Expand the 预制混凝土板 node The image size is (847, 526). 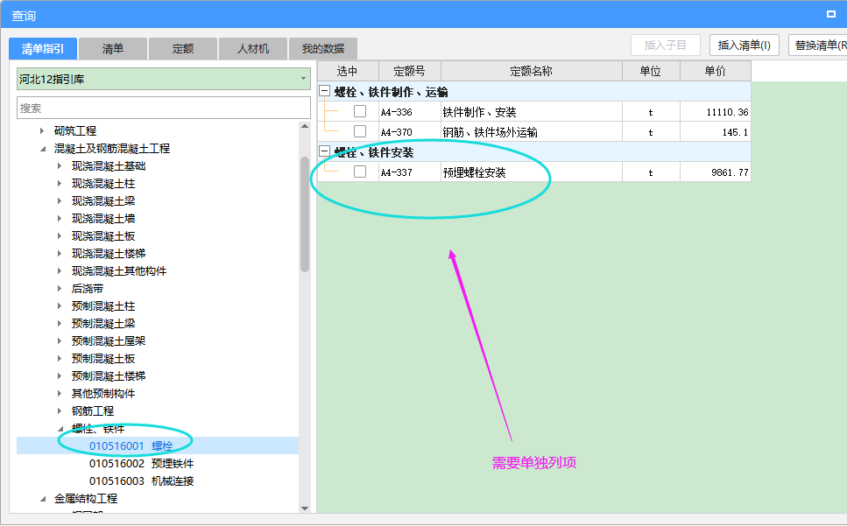point(60,358)
